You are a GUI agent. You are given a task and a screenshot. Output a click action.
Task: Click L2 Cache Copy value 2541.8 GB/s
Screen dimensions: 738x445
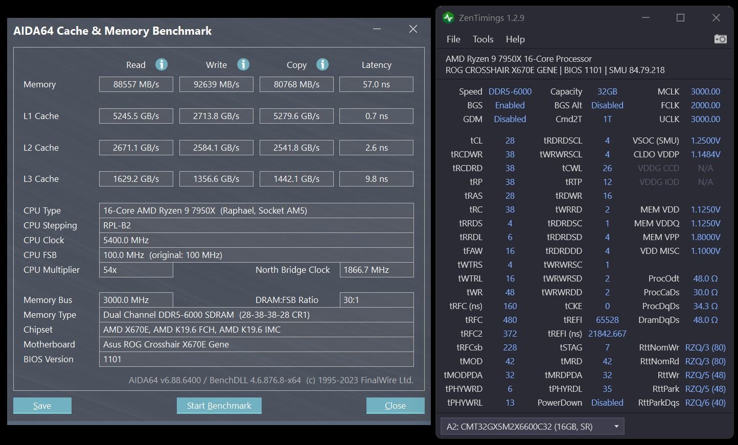pyautogui.click(x=296, y=148)
